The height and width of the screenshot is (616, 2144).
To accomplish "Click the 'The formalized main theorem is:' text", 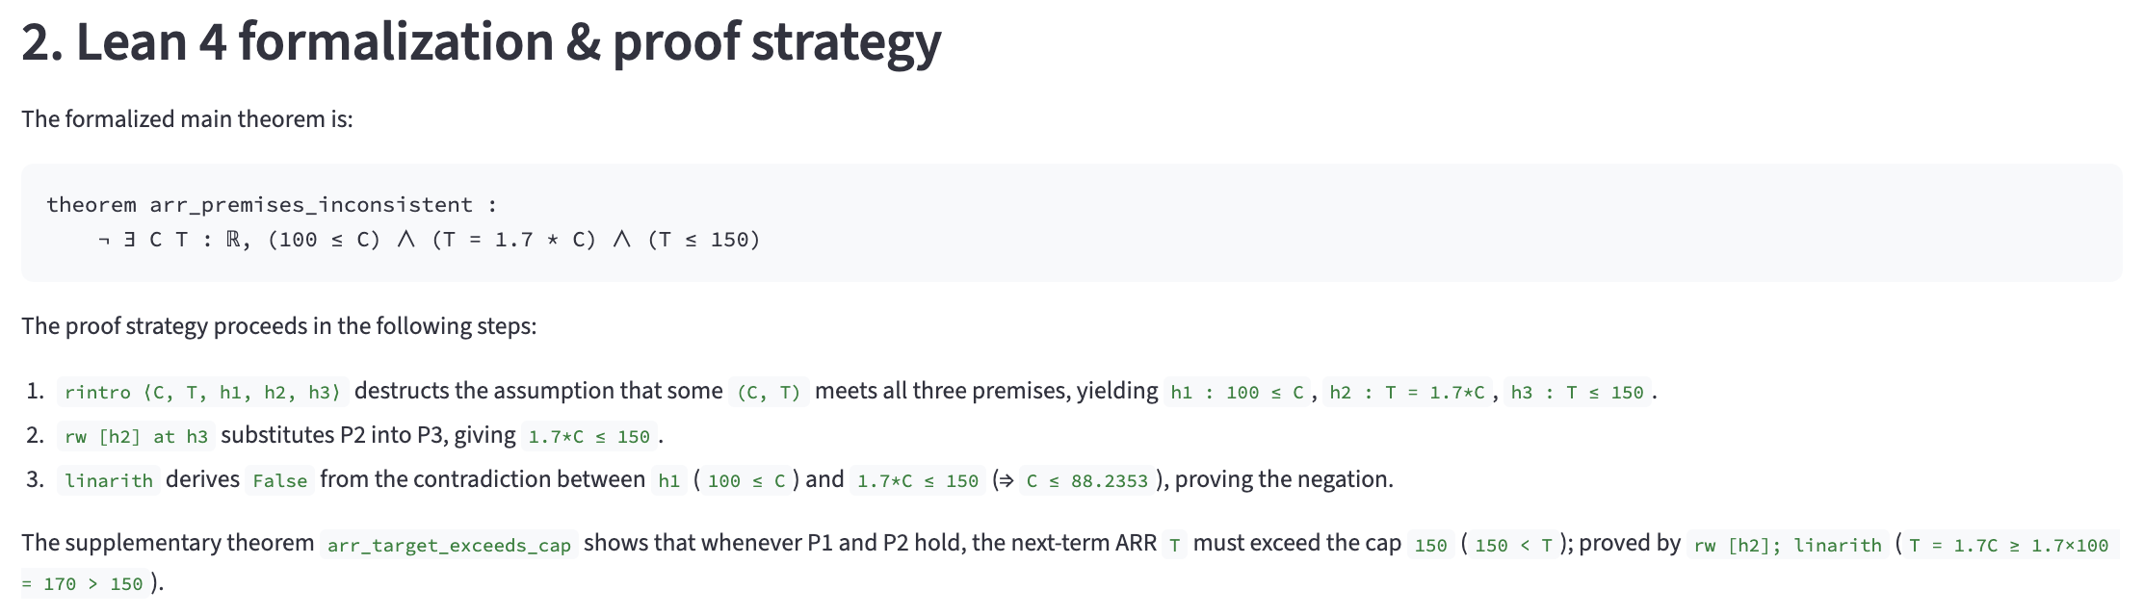I will pos(187,119).
